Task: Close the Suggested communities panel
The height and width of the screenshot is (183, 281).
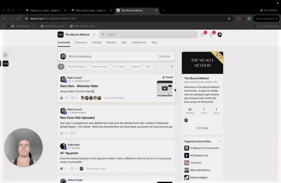Action: coord(220,142)
